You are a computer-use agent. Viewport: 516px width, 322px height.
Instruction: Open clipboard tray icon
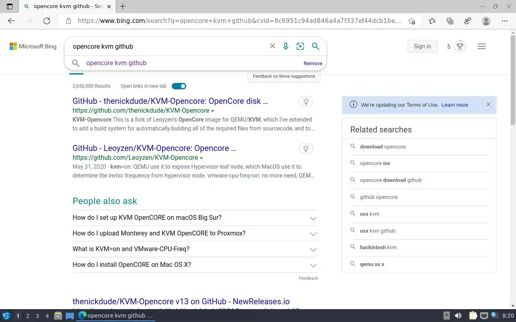coord(473,316)
